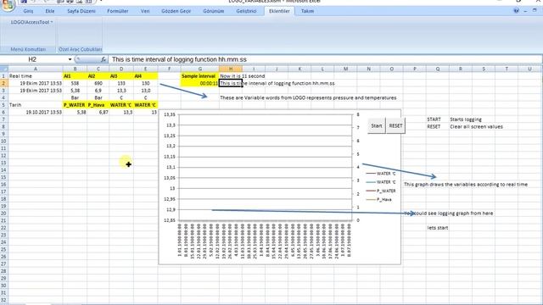Click the RESET button beside Start
Screen dimensions: 543x305
pyautogui.click(x=395, y=126)
